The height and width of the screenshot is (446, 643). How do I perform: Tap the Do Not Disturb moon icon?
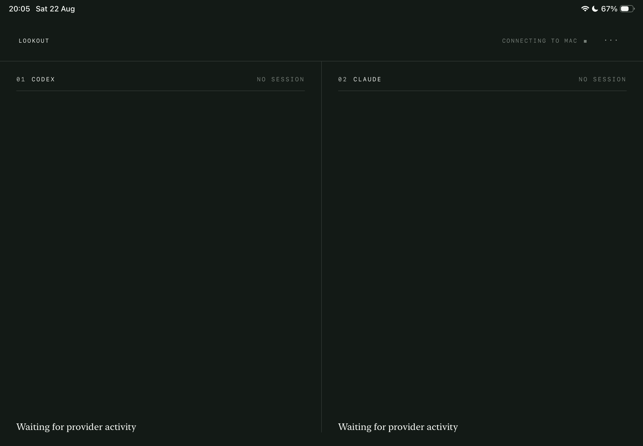[x=595, y=9]
